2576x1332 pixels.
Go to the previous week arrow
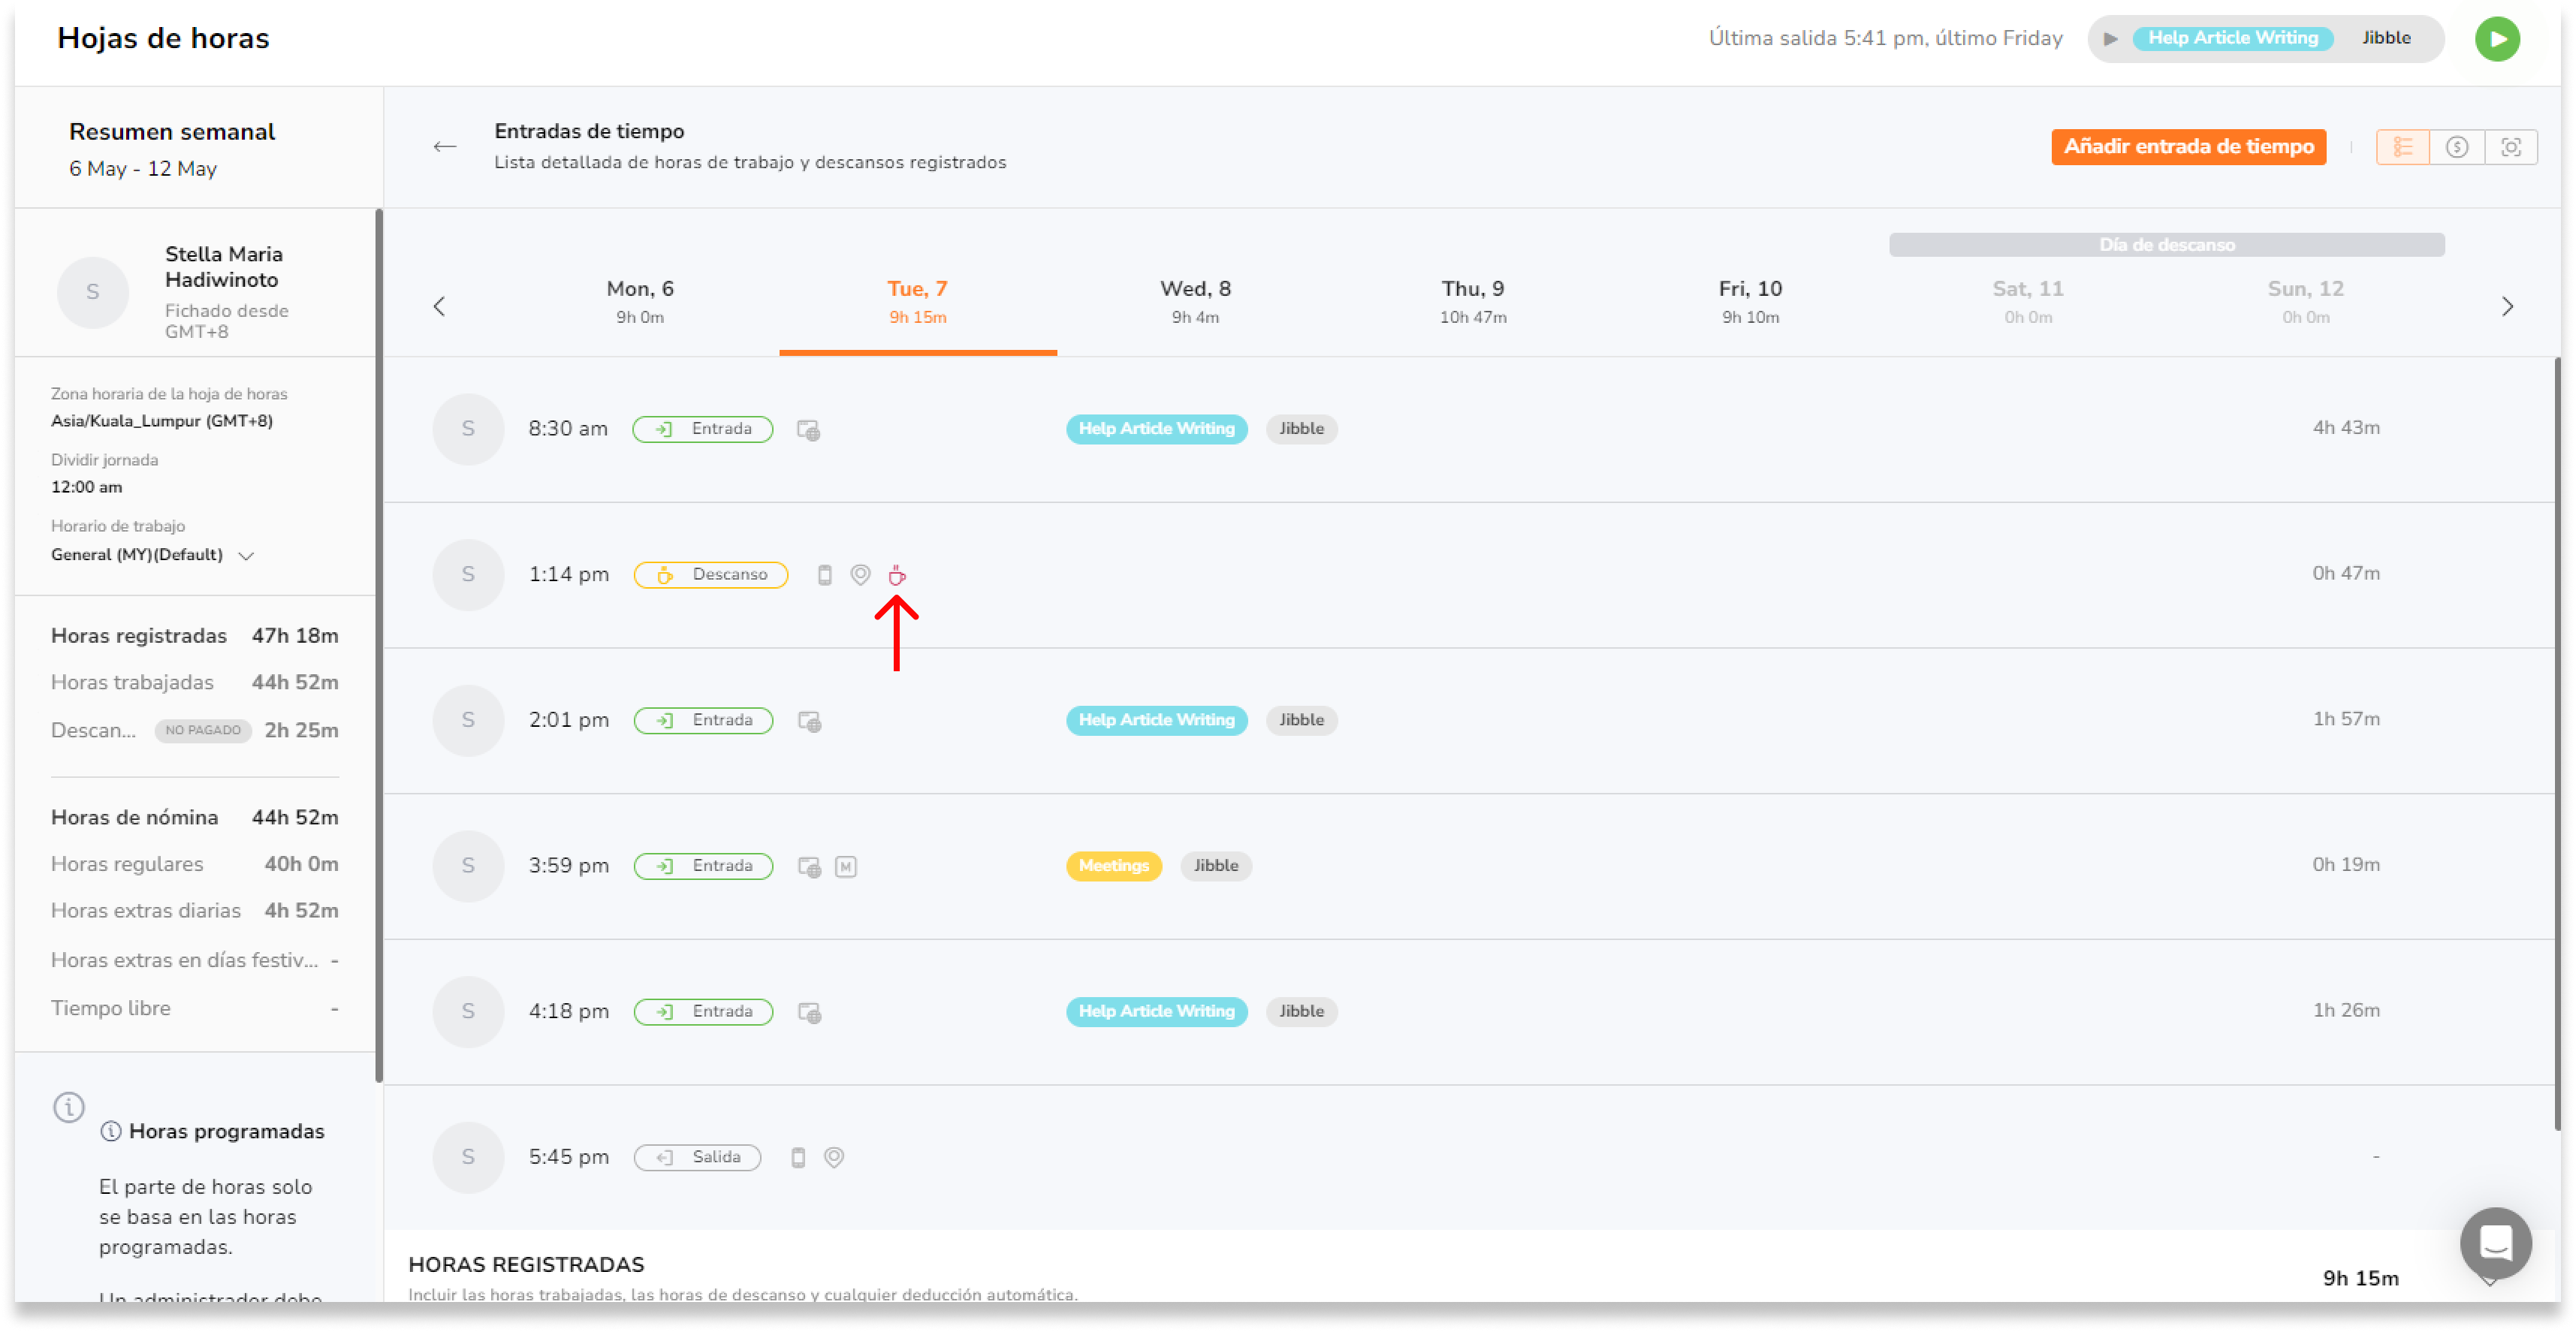click(x=439, y=307)
